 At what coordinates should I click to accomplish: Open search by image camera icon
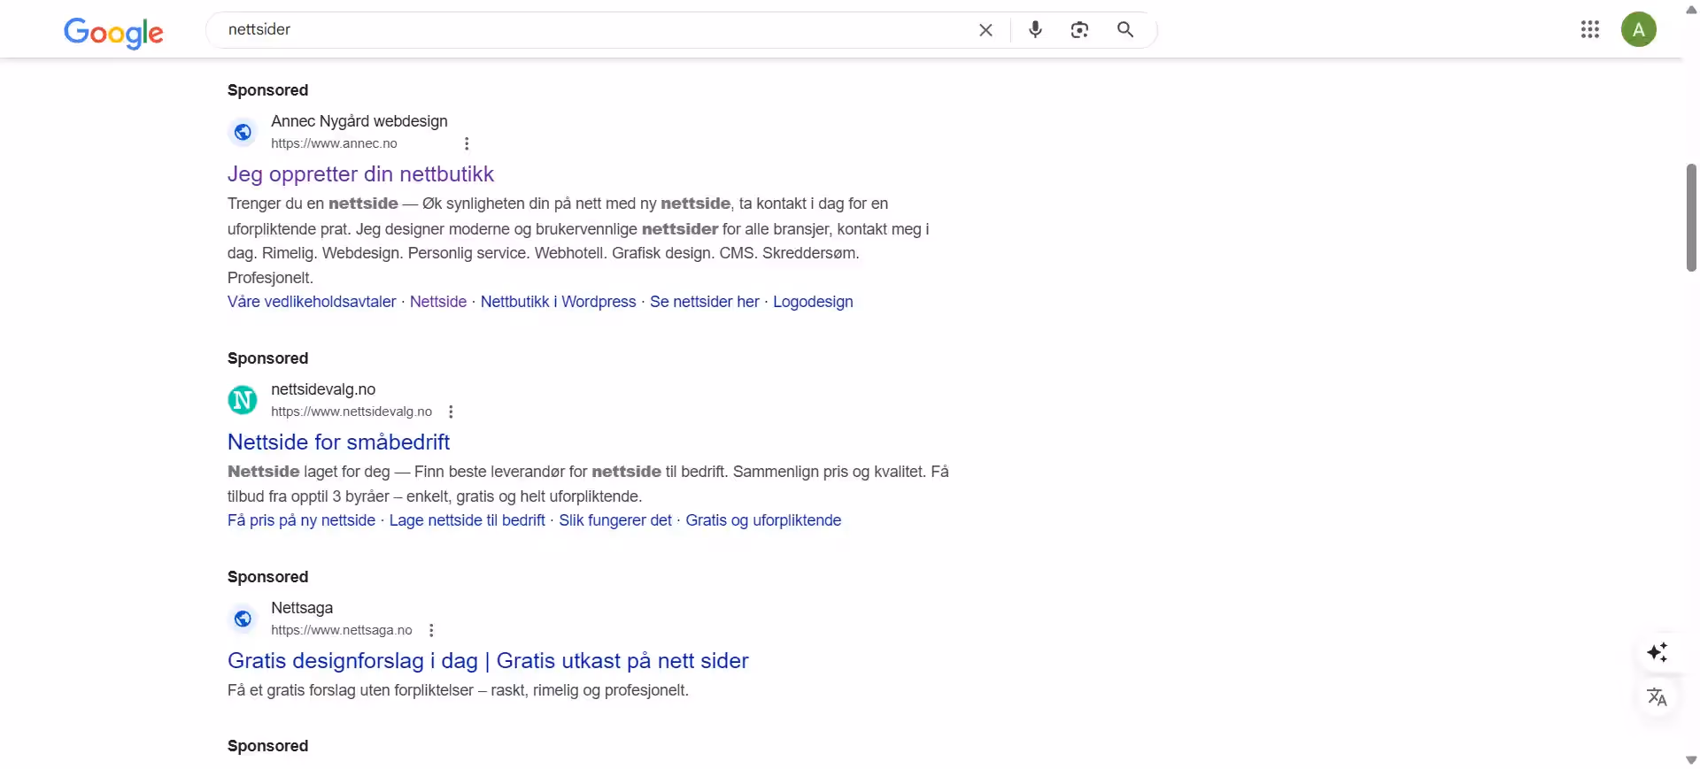click(1079, 30)
